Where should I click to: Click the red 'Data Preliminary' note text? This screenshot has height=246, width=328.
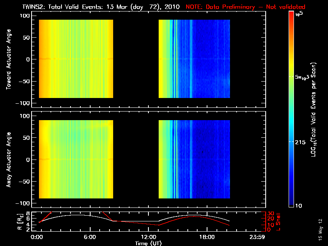click(x=245, y=7)
